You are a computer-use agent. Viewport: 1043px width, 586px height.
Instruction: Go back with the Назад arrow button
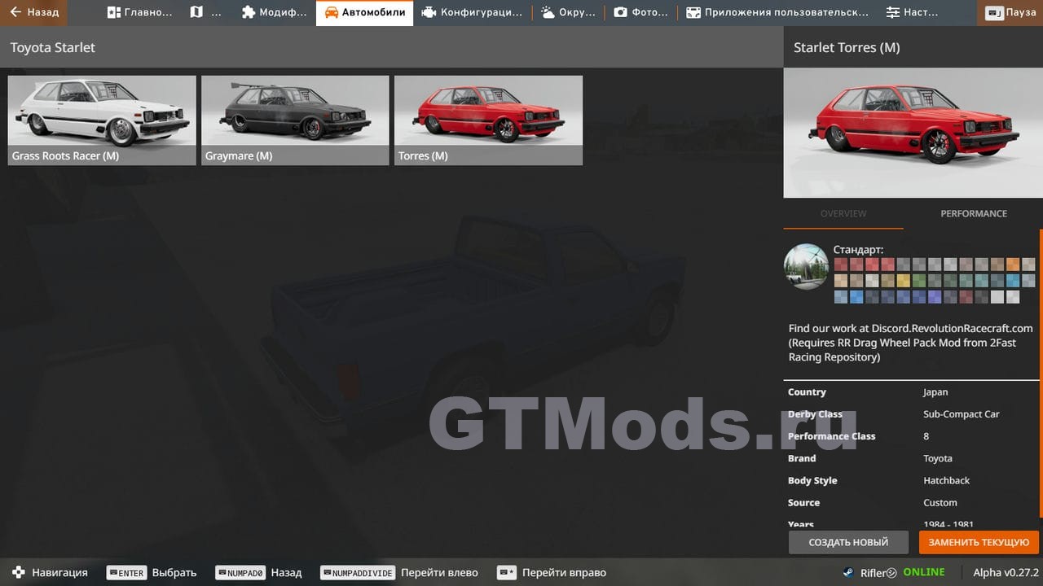pyautogui.click(x=34, y=12)
